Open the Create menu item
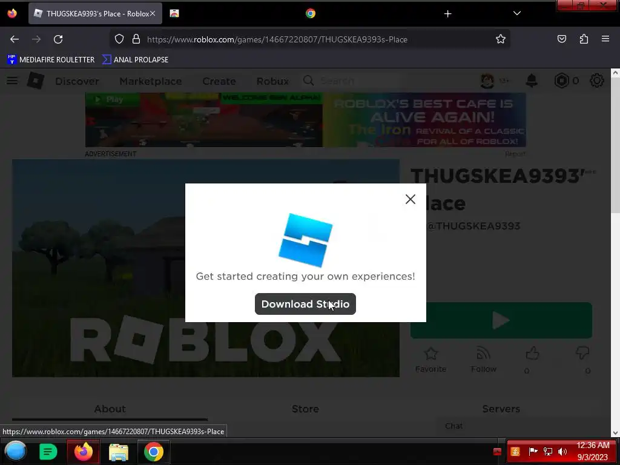Viewport: 620px width, 465px height. coord(219,81)
